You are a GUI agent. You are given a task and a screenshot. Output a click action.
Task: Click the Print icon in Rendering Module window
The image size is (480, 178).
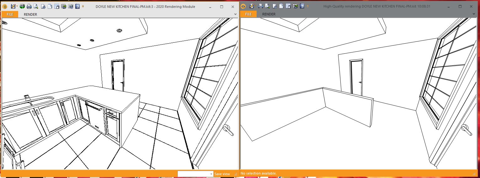point(29,6)
